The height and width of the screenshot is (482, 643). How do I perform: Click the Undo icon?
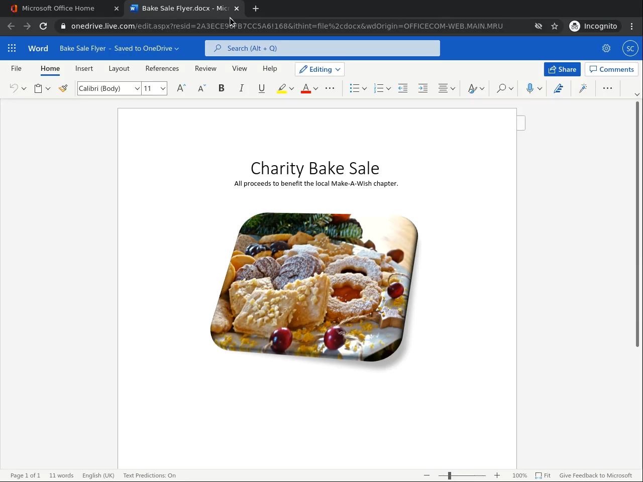pyautogui.click(x=14, y=88)
